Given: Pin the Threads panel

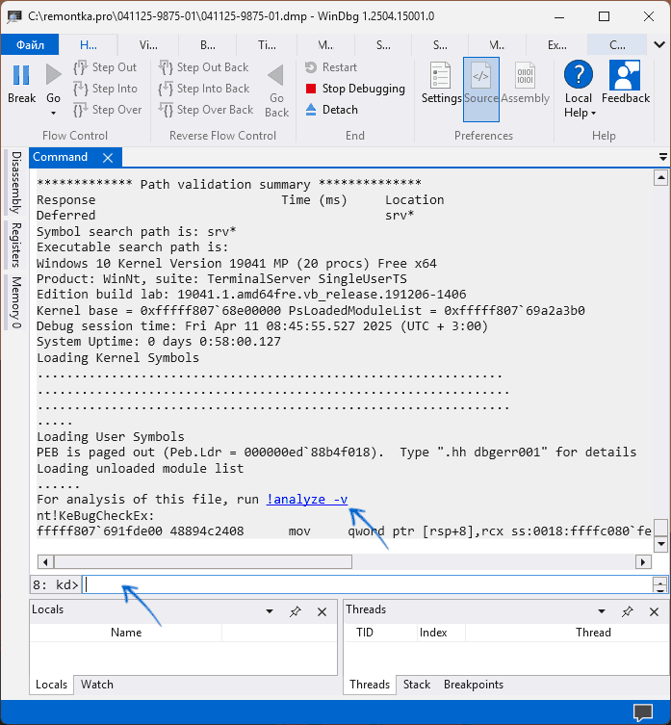Looking at the screenshot, I should coord(627,611).
